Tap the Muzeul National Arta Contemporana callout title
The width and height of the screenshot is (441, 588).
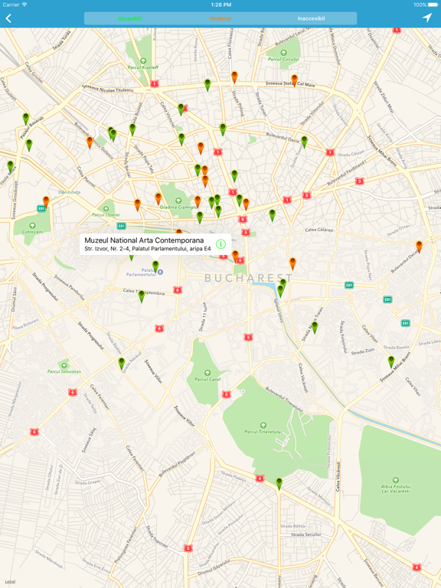[144, 240]
